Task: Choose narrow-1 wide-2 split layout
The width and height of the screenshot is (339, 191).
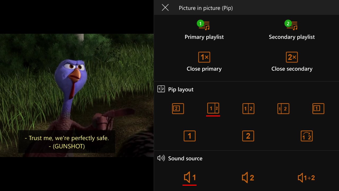Action: 283,108
